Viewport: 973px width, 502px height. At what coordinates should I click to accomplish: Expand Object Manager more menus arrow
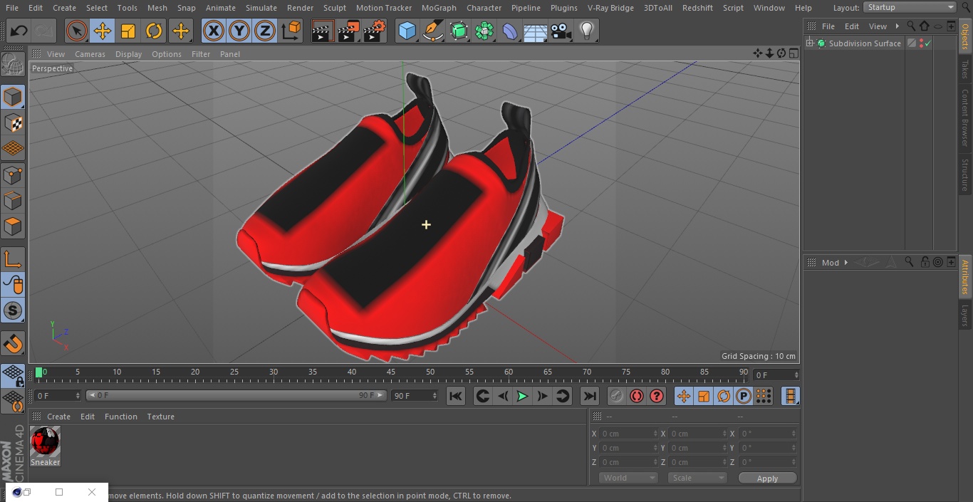point(897,26)
